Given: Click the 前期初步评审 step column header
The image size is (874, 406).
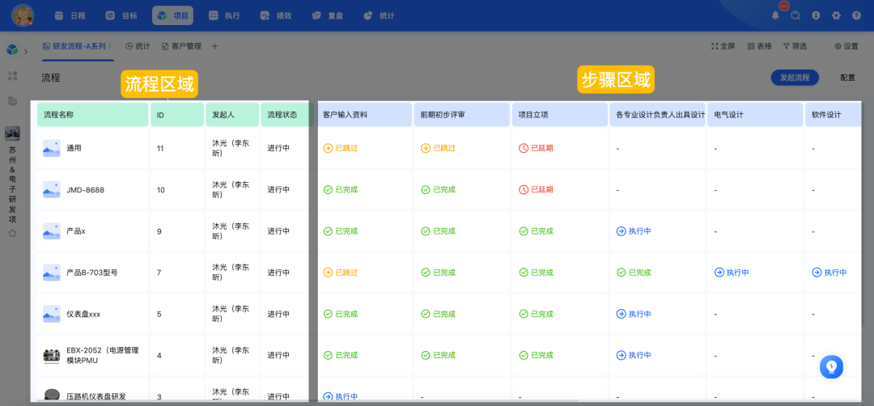Looking at the screenshot, I should [x=462, y=115].
